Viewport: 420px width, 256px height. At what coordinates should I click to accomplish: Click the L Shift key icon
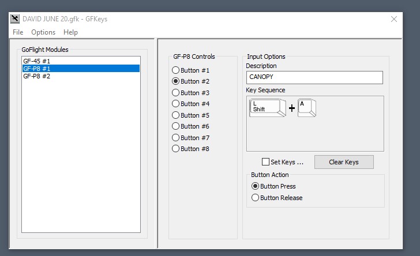click(x=267, y=108)
